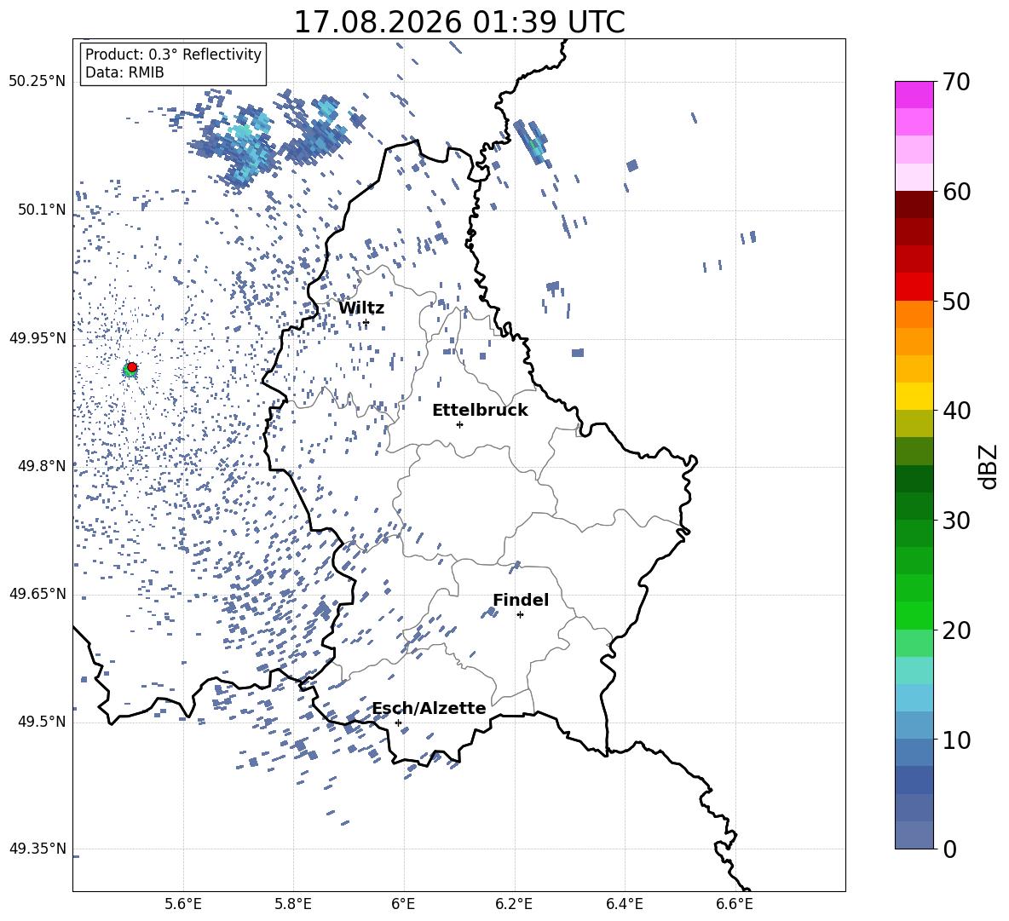This screenshot has width=1009, height=921.
Task: Pick the magenta 70 dBZ colorbar segment
Action: [914, 95]
